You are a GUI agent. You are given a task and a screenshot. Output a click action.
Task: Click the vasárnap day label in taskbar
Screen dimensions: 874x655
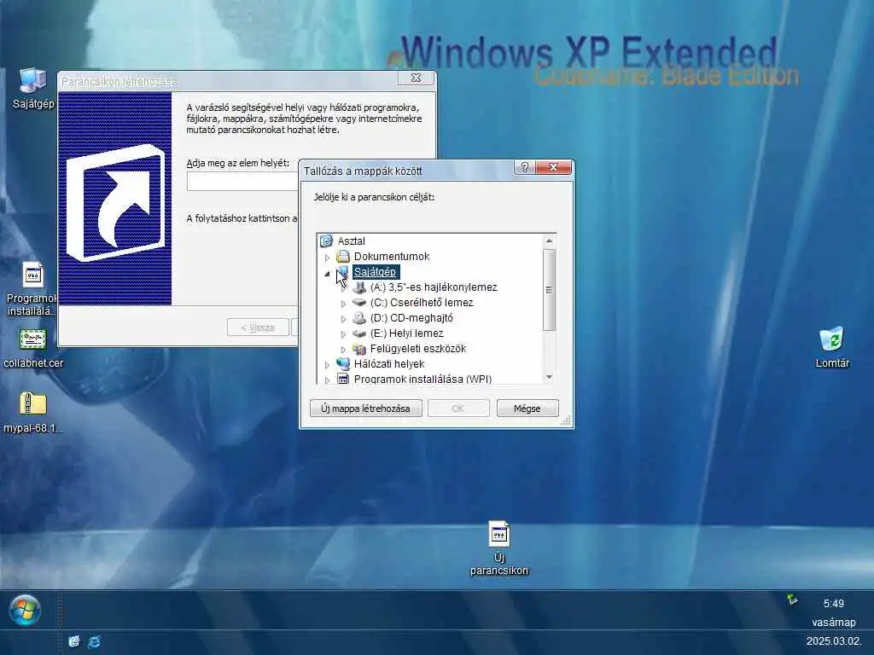pos(833,622)
